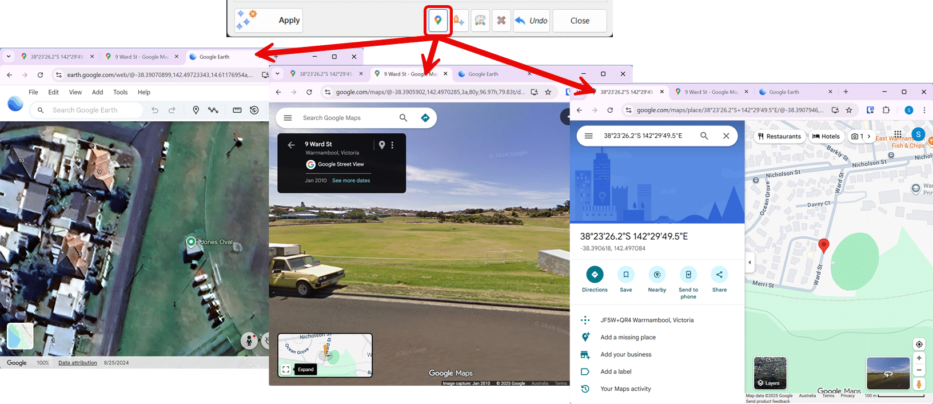Click the Share button
Image resolution: width=933 pixels, height=404 pixels.
tap(719, 279)
